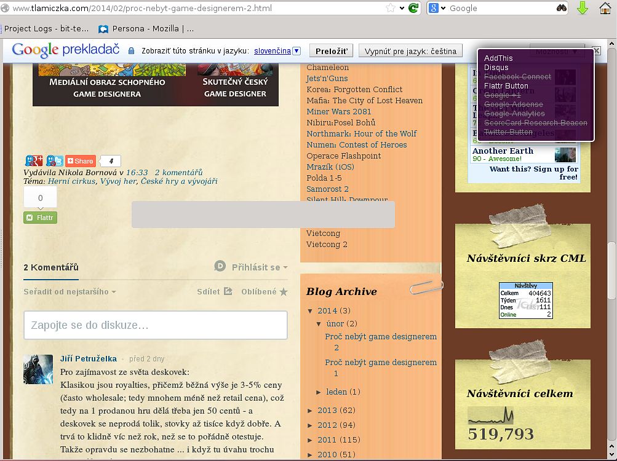Toggle Facebook Connect blocking in Ghostery list
This screenshot has width=617, height=461.
[517, 77]
